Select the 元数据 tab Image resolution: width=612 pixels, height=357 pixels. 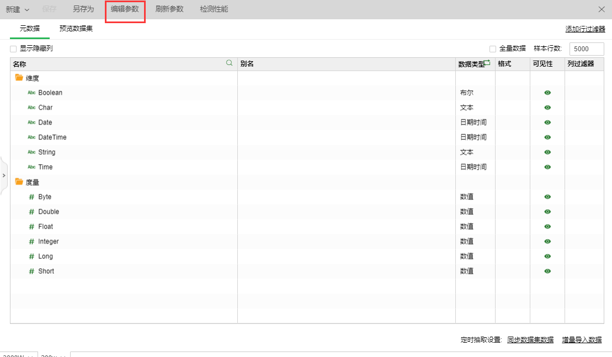[x=30, y=29]
